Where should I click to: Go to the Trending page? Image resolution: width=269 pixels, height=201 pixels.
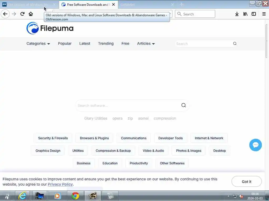pyautogui.click(x=106, y=44)
